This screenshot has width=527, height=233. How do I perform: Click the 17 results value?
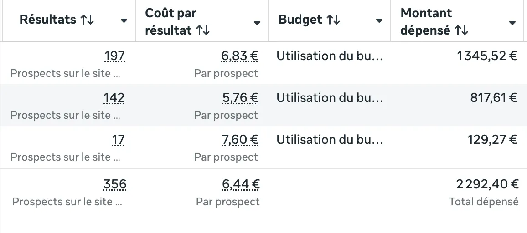118,140
